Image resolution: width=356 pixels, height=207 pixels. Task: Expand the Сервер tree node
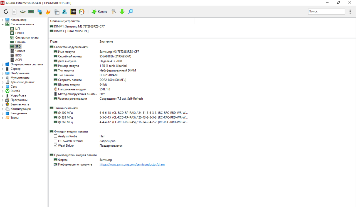(x=3, y=69)
